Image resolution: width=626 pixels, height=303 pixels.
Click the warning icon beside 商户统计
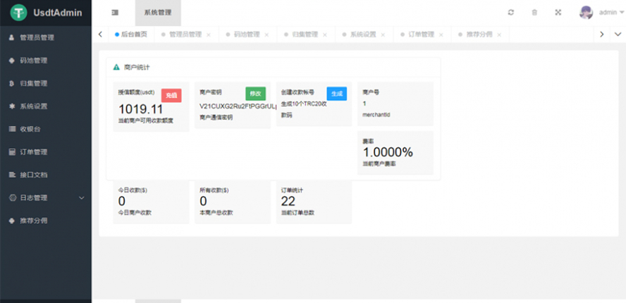tap(116, 67)
